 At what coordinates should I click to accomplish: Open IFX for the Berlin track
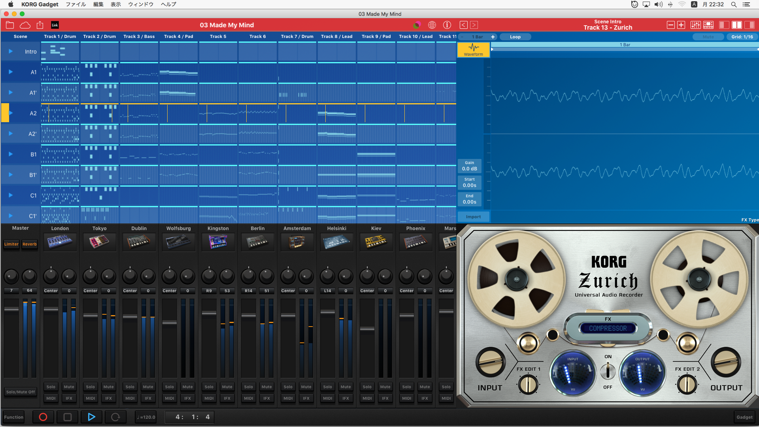267,398
